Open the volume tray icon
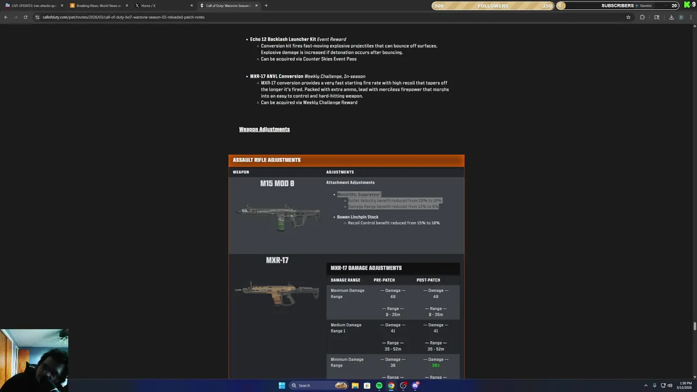The width and height of the screenshot is (697, 392). tap(670, 385)
